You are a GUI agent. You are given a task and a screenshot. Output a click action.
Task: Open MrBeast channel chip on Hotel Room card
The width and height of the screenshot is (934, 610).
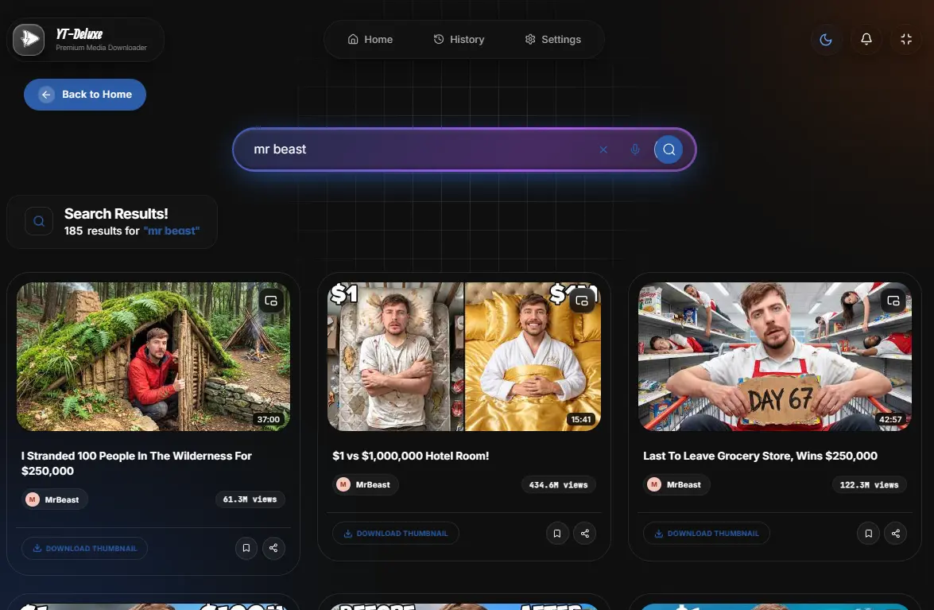(365, 484)
